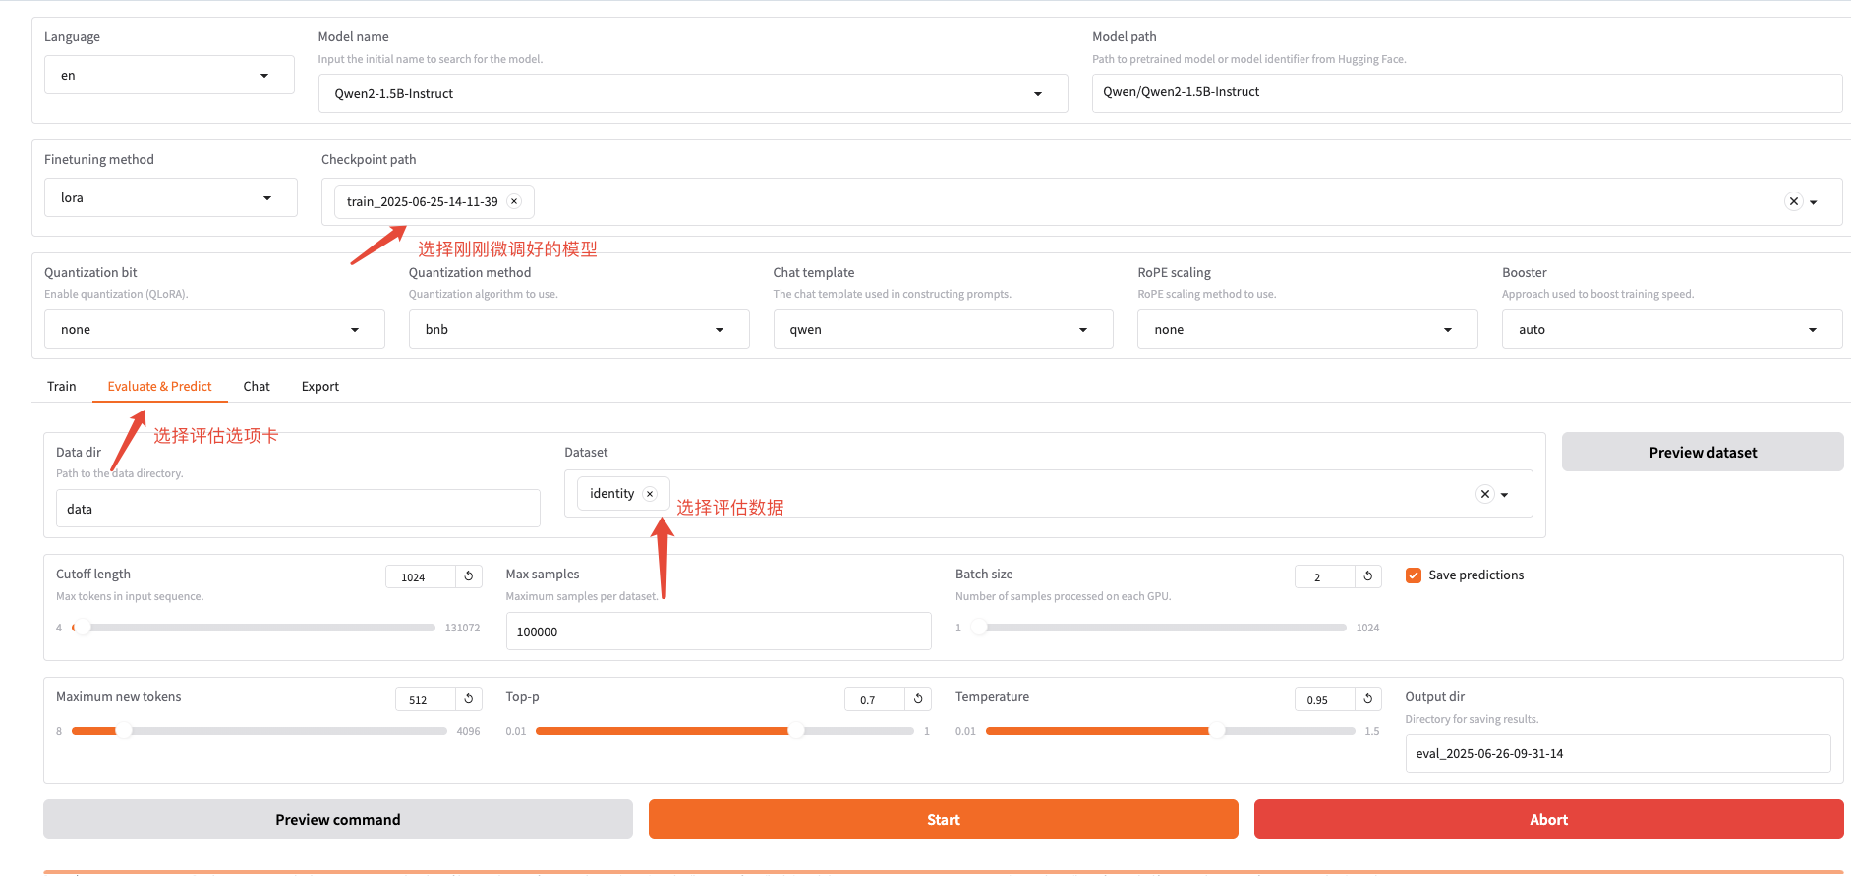1851x876 pixels.
Task: Uncheck the Save predictions checkbox
Action: 1414,575
